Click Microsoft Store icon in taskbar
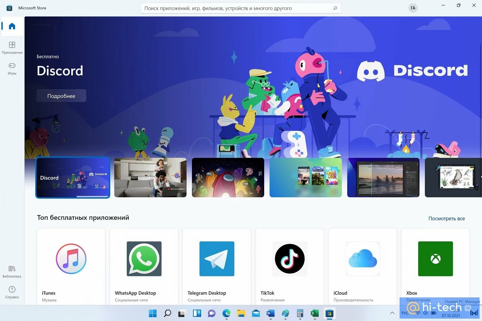Image resolution: width=482 pixels, height=321 pixels. [330, 313]
